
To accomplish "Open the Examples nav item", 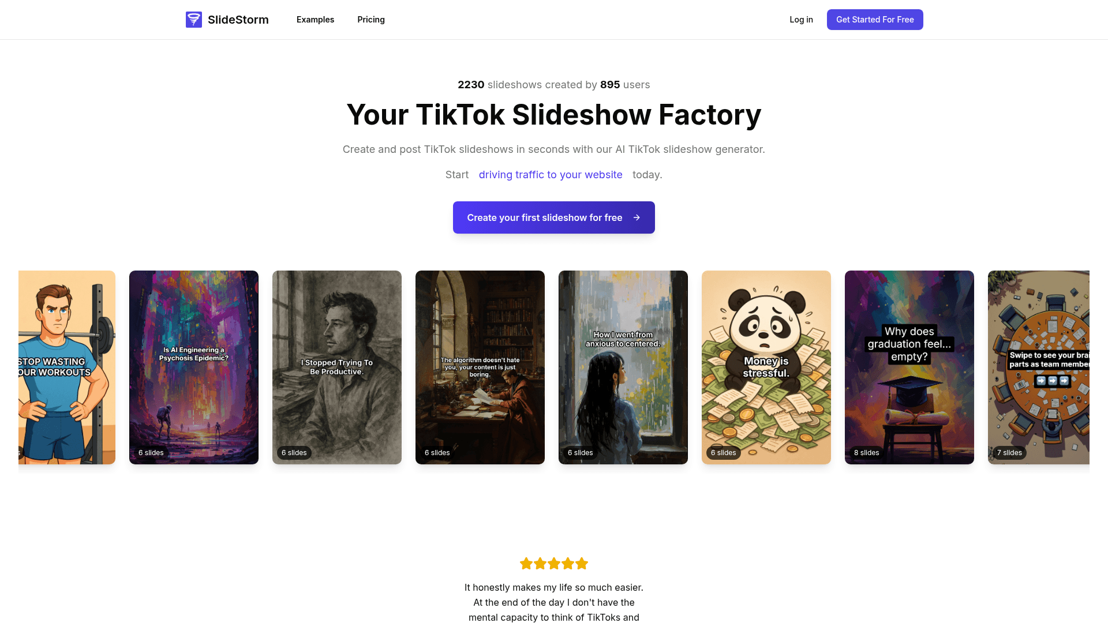I will [x=315, y=20].
